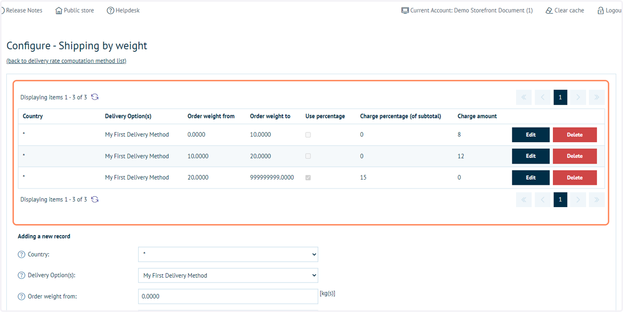This screenshot has width=623, height=312.
Task: Go to last page in bottom pager
Action: point(597,199)
